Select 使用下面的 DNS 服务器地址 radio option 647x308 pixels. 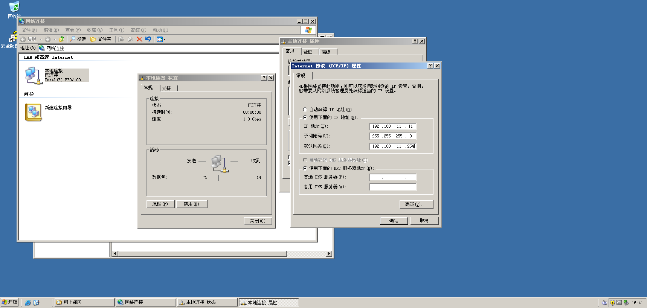click(x=305, y=168)
